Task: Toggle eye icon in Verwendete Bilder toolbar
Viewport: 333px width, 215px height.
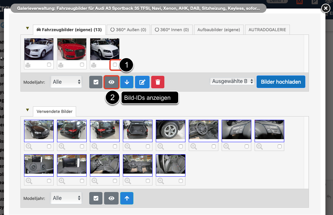Action: tap(111, 198)
